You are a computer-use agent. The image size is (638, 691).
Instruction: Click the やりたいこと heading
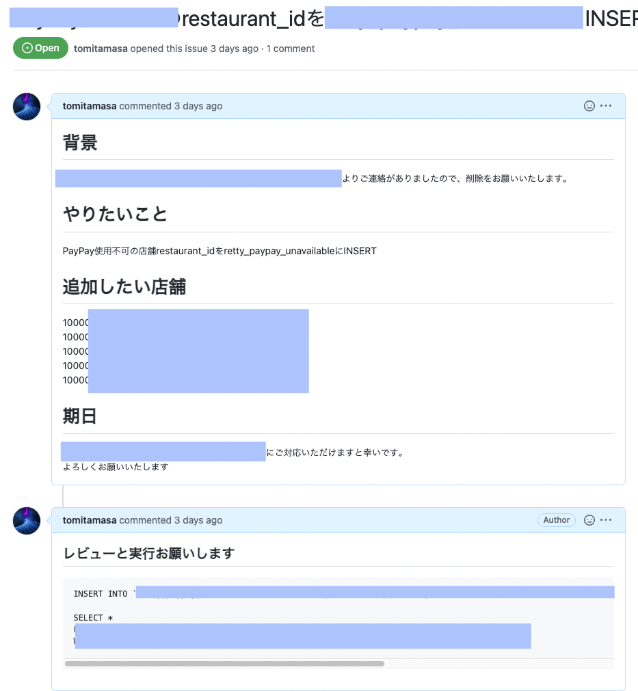click(x=115, y=214)
